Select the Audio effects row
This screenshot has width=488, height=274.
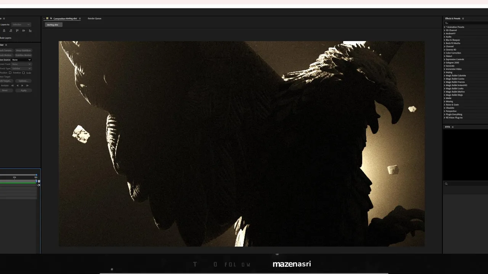tap(465, 37)
